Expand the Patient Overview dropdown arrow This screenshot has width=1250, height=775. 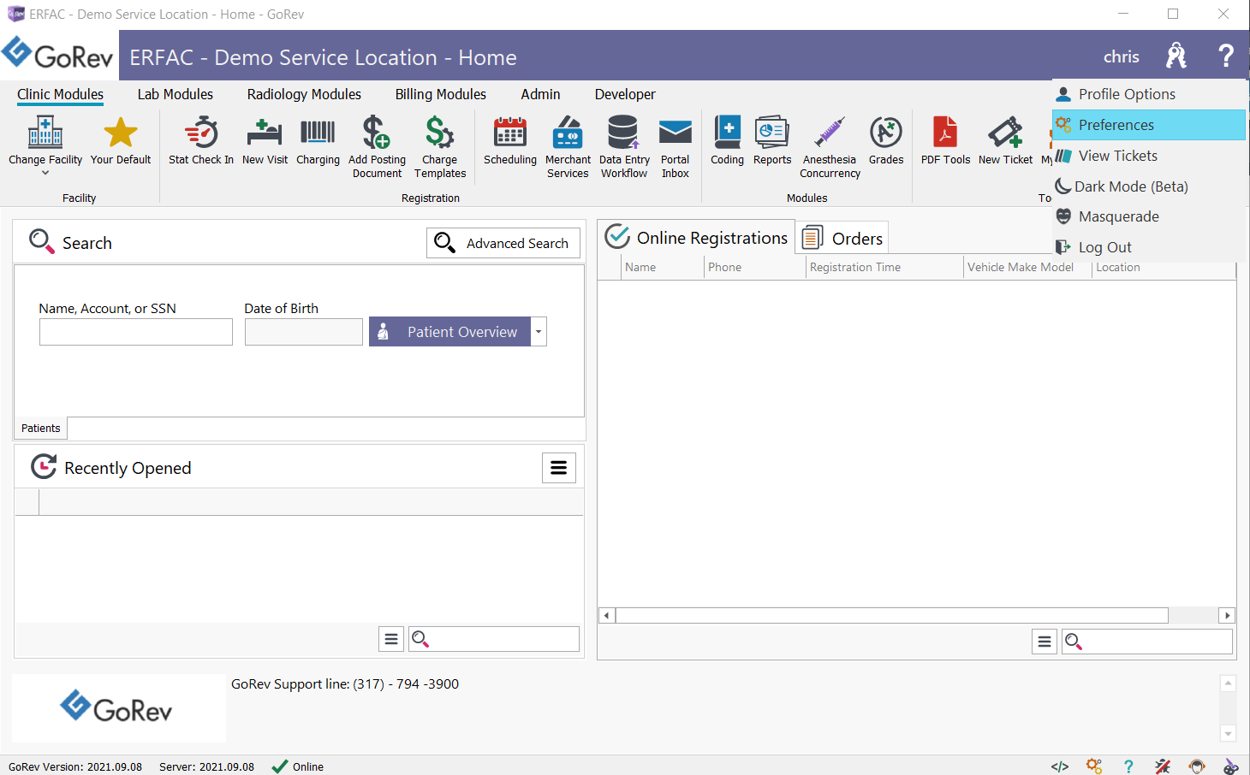539,332
